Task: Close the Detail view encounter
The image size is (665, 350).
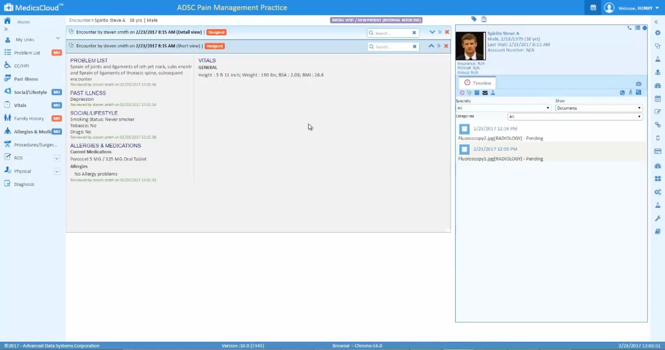Action: tap(447, 32)
